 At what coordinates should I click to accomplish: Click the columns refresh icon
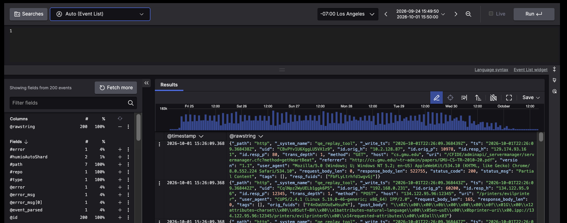pos(120,118)
